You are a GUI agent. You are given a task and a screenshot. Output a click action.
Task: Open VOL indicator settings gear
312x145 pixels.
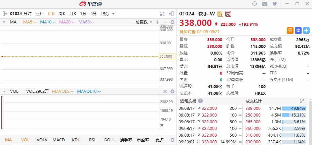172,91
